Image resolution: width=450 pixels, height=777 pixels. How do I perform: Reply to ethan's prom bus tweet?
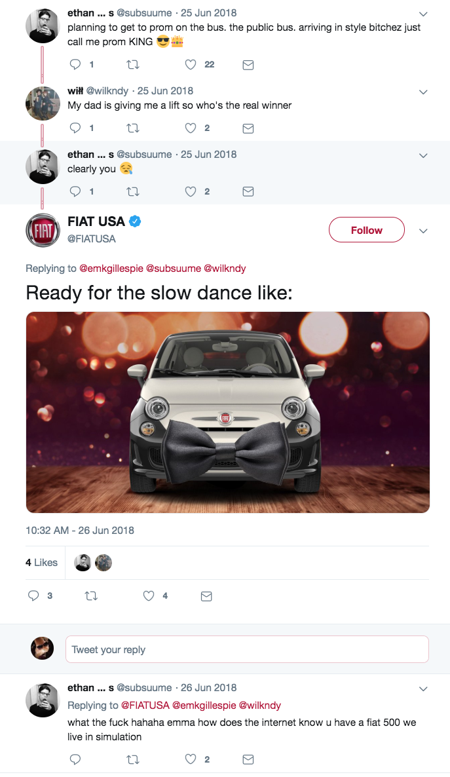point(75,65)
